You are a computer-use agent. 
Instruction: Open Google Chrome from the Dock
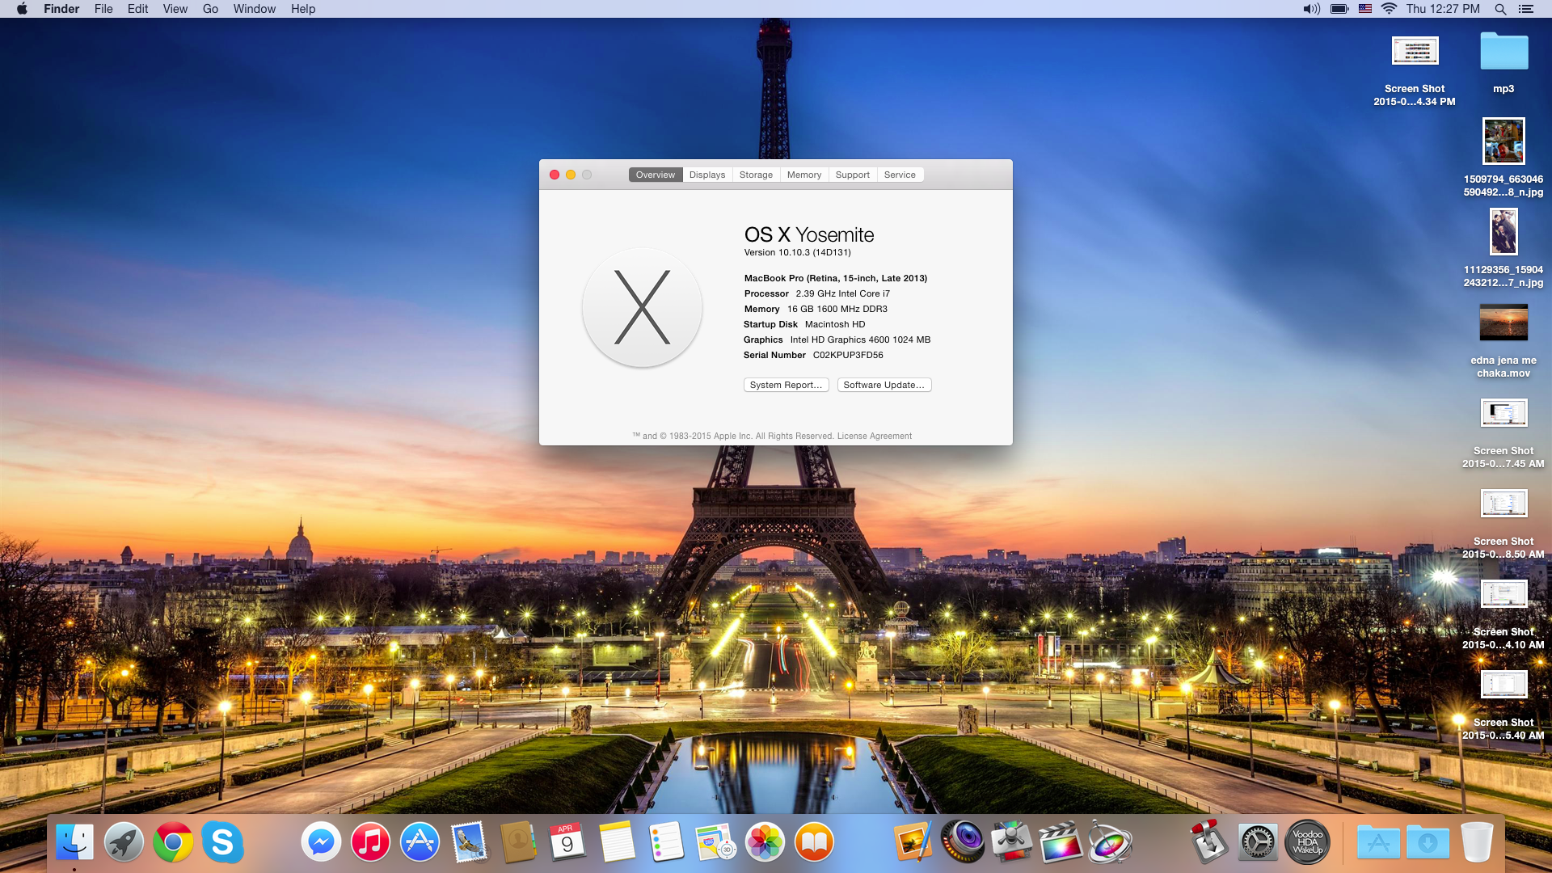[173, 842]
